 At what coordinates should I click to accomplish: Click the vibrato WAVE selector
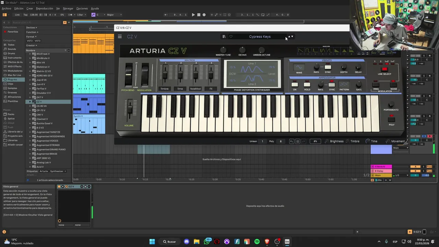pos(299,67)
